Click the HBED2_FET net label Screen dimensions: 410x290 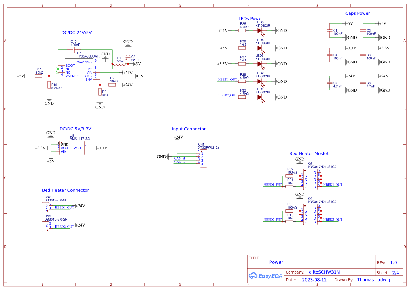point(272,220)
